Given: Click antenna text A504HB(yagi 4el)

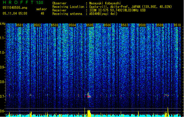Looking at the screenshot, I should [103, 14].
